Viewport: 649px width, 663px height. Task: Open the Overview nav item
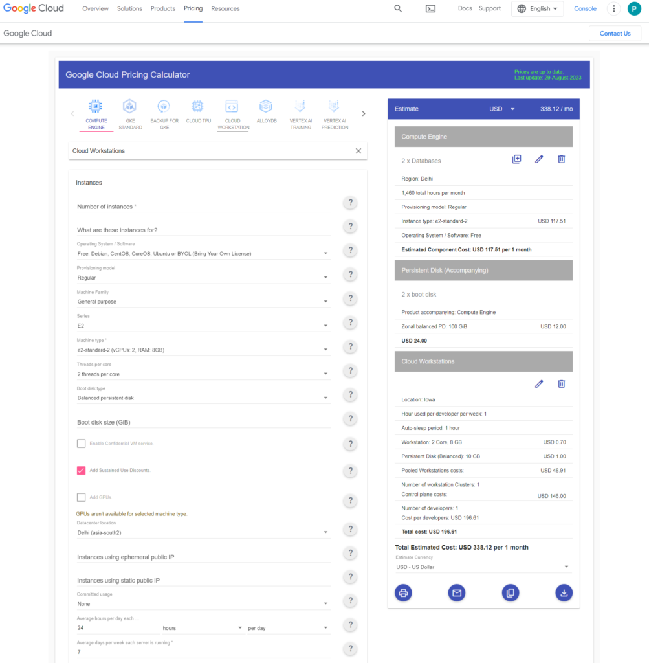[95, 8]
